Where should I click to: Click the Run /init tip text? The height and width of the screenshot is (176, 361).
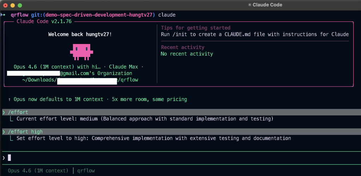[255, 34]
